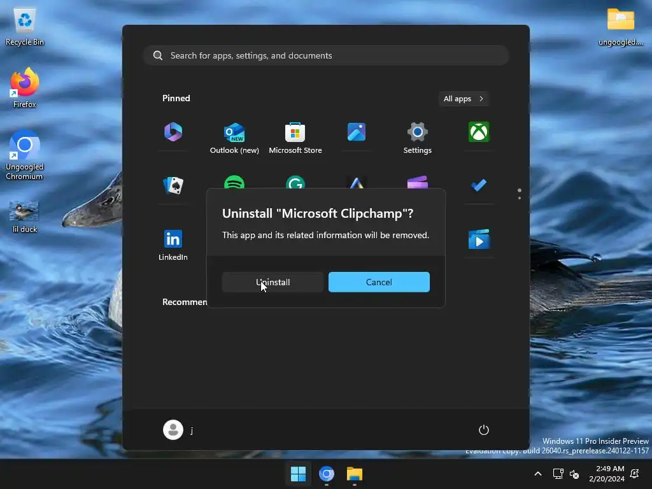Launch Spotify from pinned apps
This screenshot has height=489, width=652.
[x=234, y=182]
